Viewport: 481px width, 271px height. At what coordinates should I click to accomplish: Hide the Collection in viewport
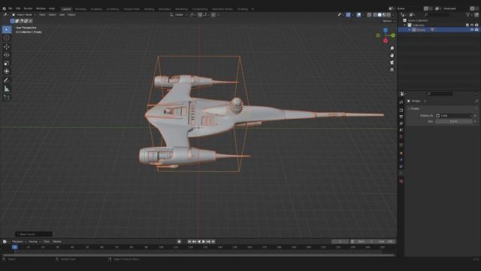[x=472, y=25]
